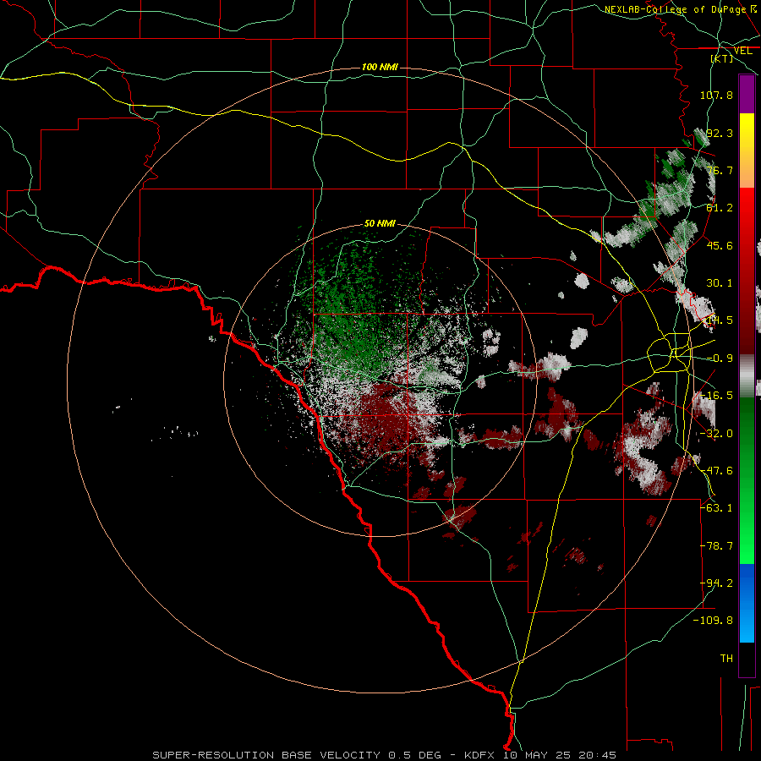Click the 'KDFX 10 MAY 25 20:45' timestamp text
The height and width of the screenshot is (761, 761).
click(540, 755)
